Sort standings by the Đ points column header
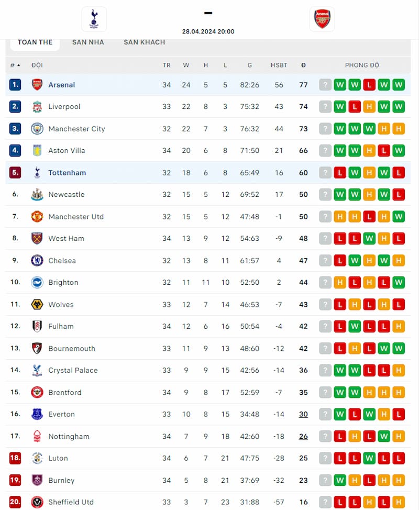 (303, 65)
